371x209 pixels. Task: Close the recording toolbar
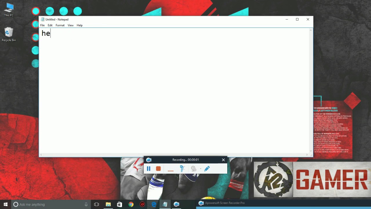223,160
